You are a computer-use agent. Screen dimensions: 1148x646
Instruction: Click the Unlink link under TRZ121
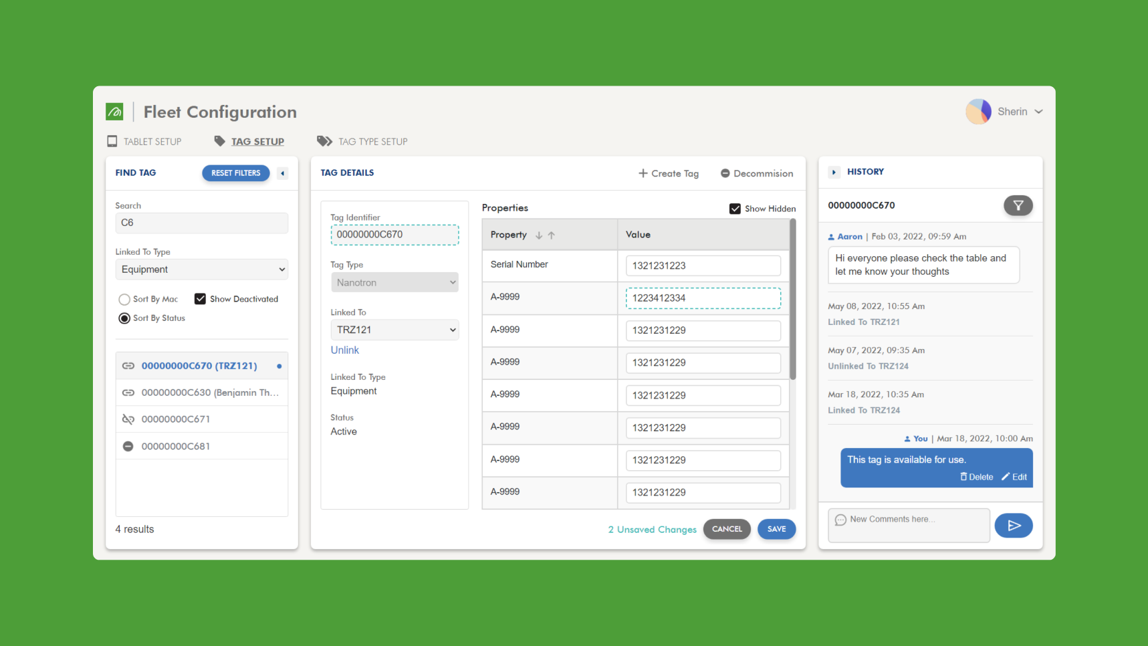click(344, 350)
